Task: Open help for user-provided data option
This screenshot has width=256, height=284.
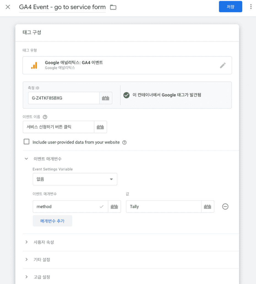Action: pyautogui.click(x=124, y=143)
